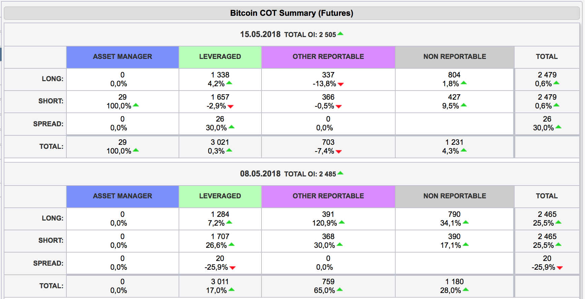Click the 08.05.2018 date heading
This screenshot has width=585, height=299.
coord(260,174)
